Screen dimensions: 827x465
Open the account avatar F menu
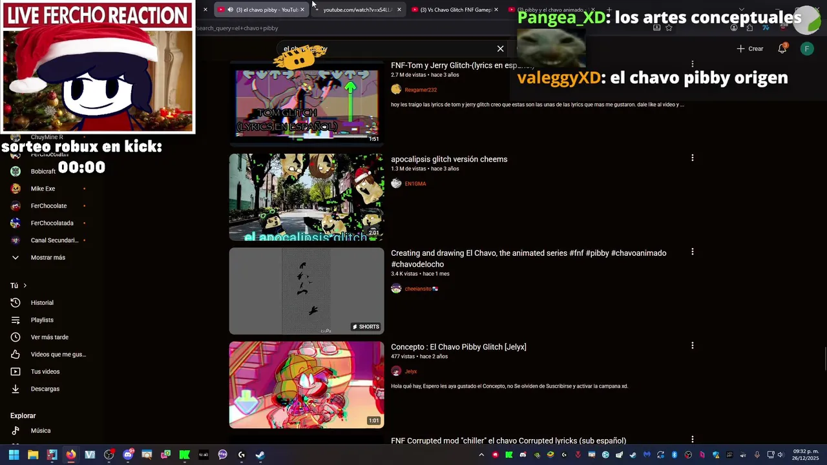tap(807, 48)
